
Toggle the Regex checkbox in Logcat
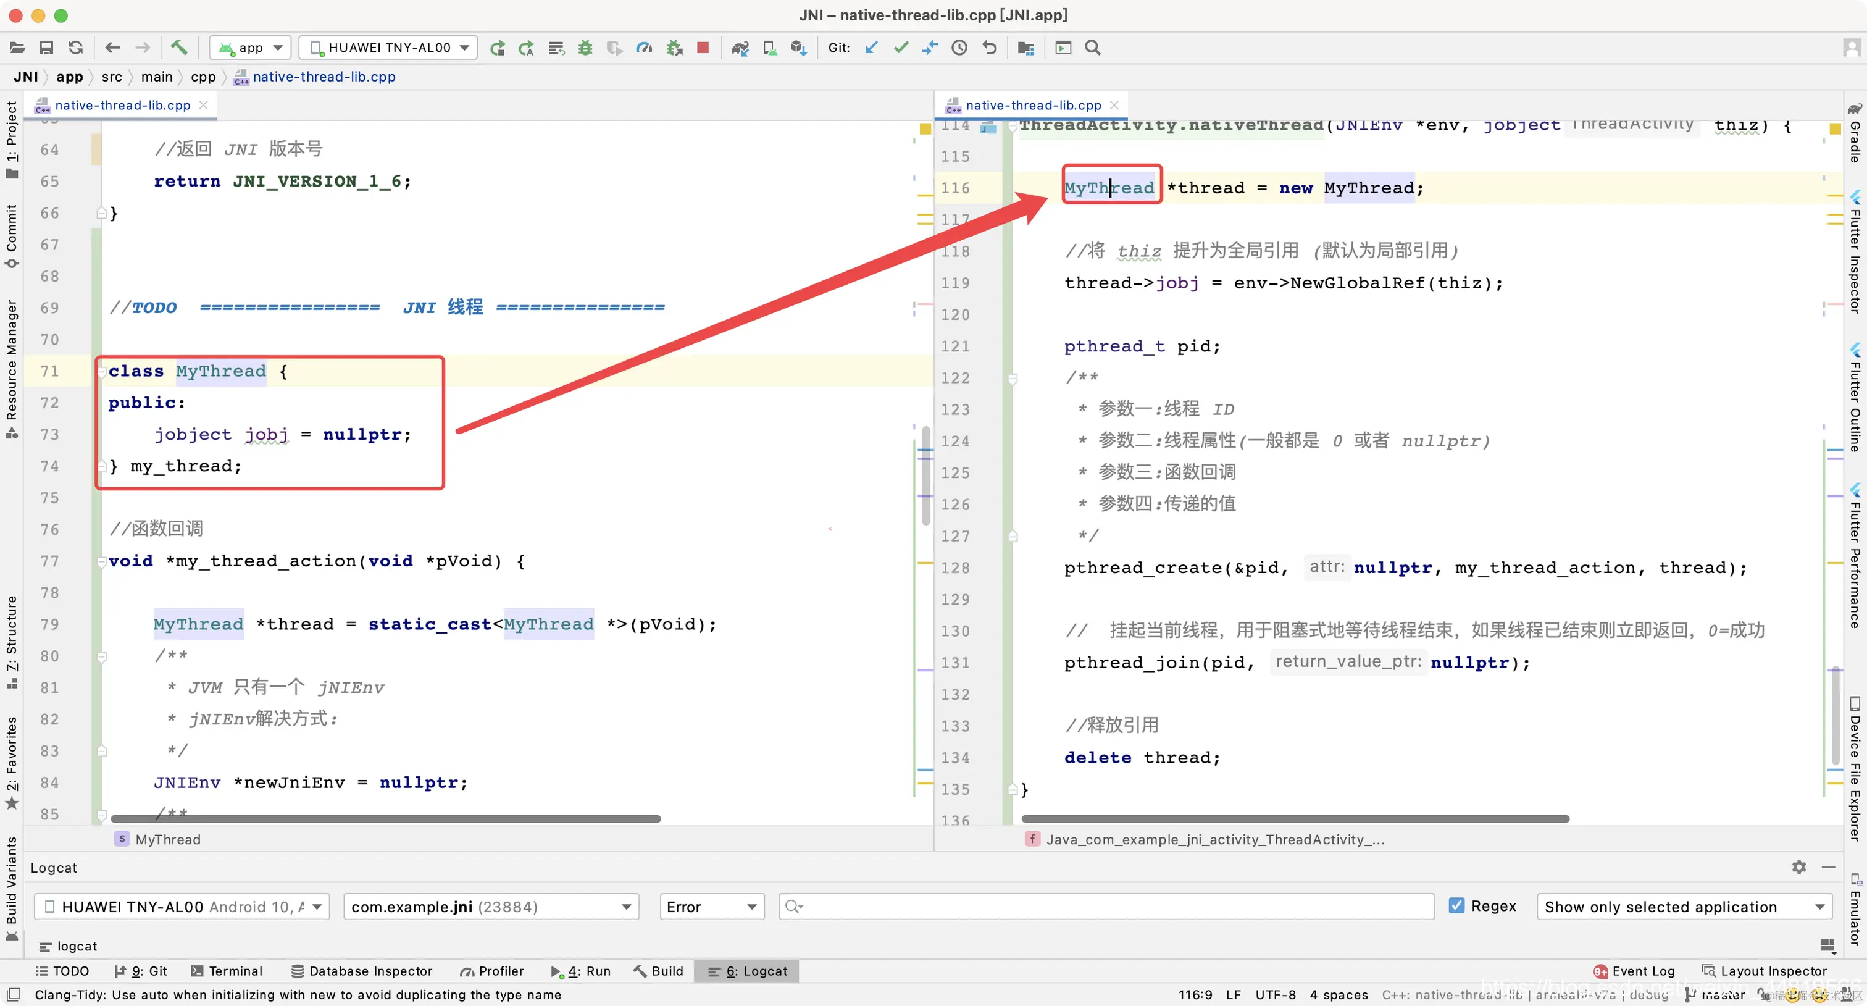click(x=1456, y=906)
